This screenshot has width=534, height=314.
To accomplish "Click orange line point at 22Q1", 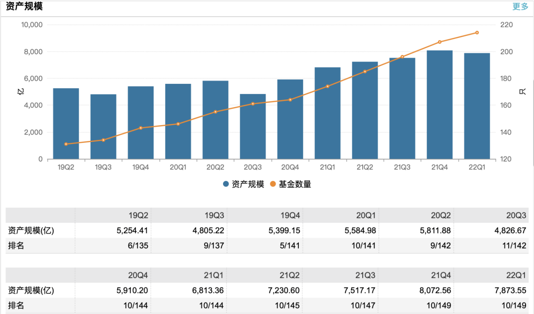I will (477, 32).
